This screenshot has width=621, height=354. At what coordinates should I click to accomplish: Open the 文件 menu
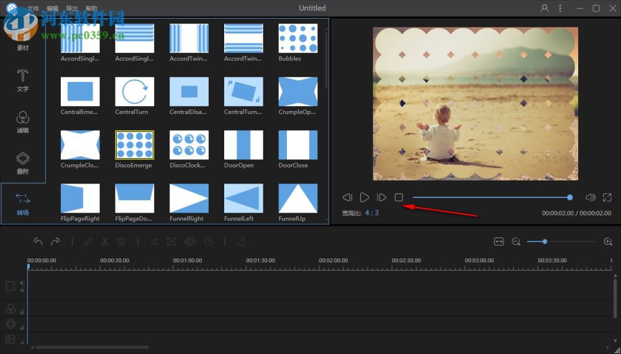33,9
